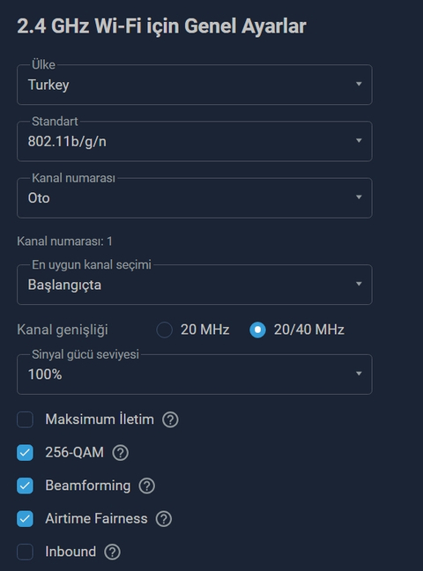Image resolution: width=423 pixels, height=571 pixels.
Task: Enable the Inbound checkbox
Action: [26, 552]
